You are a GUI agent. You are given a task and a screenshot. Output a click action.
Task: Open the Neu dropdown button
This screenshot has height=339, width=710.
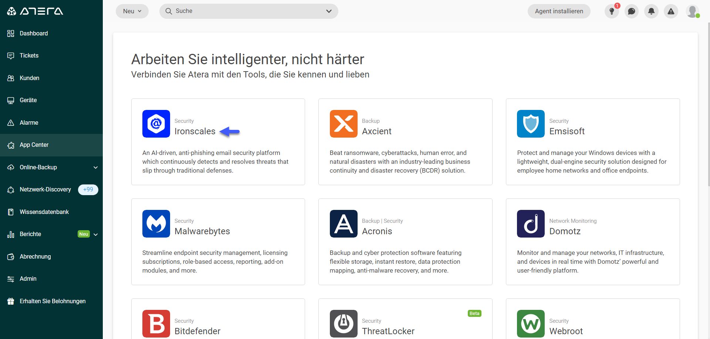click(132, 11)
